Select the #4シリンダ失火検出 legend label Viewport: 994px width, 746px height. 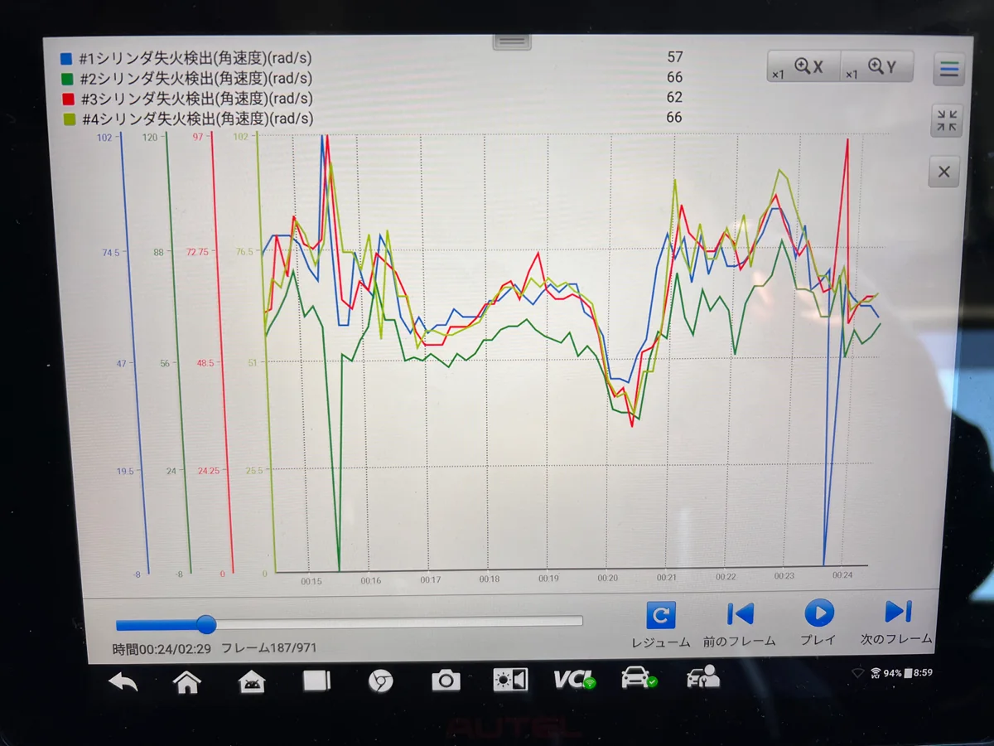pyautogui.click(x=197, y=119)
